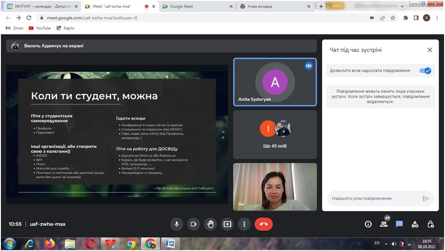Open the activities panel

pyautogui.click(x=415, y=224)
